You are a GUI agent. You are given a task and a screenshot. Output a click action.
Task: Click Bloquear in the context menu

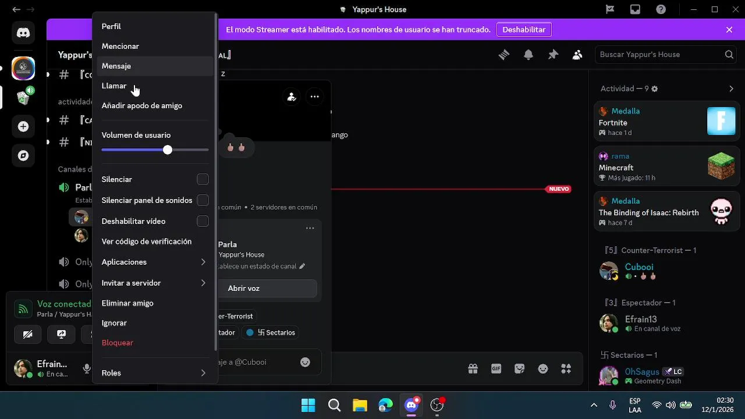coord(155,343)
